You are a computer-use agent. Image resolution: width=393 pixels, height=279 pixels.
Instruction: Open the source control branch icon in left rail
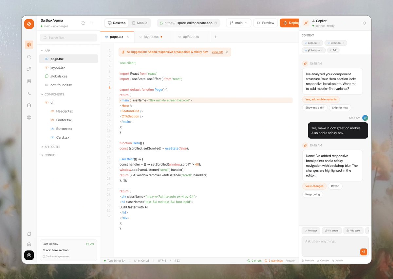(29, 69)
